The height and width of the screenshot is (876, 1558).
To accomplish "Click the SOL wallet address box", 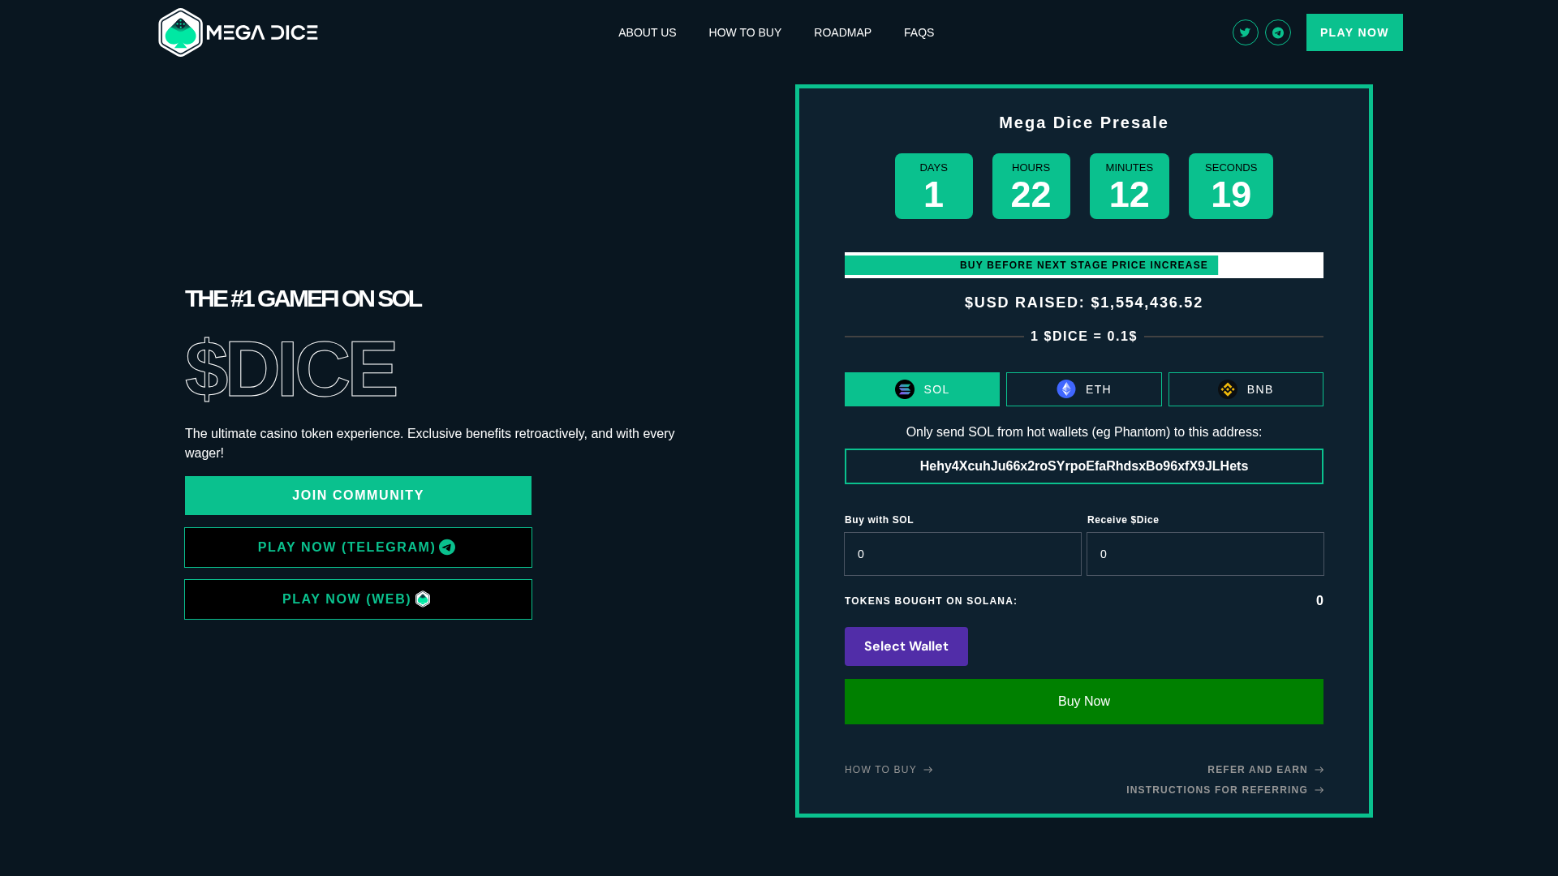I will coord(1084,466).
